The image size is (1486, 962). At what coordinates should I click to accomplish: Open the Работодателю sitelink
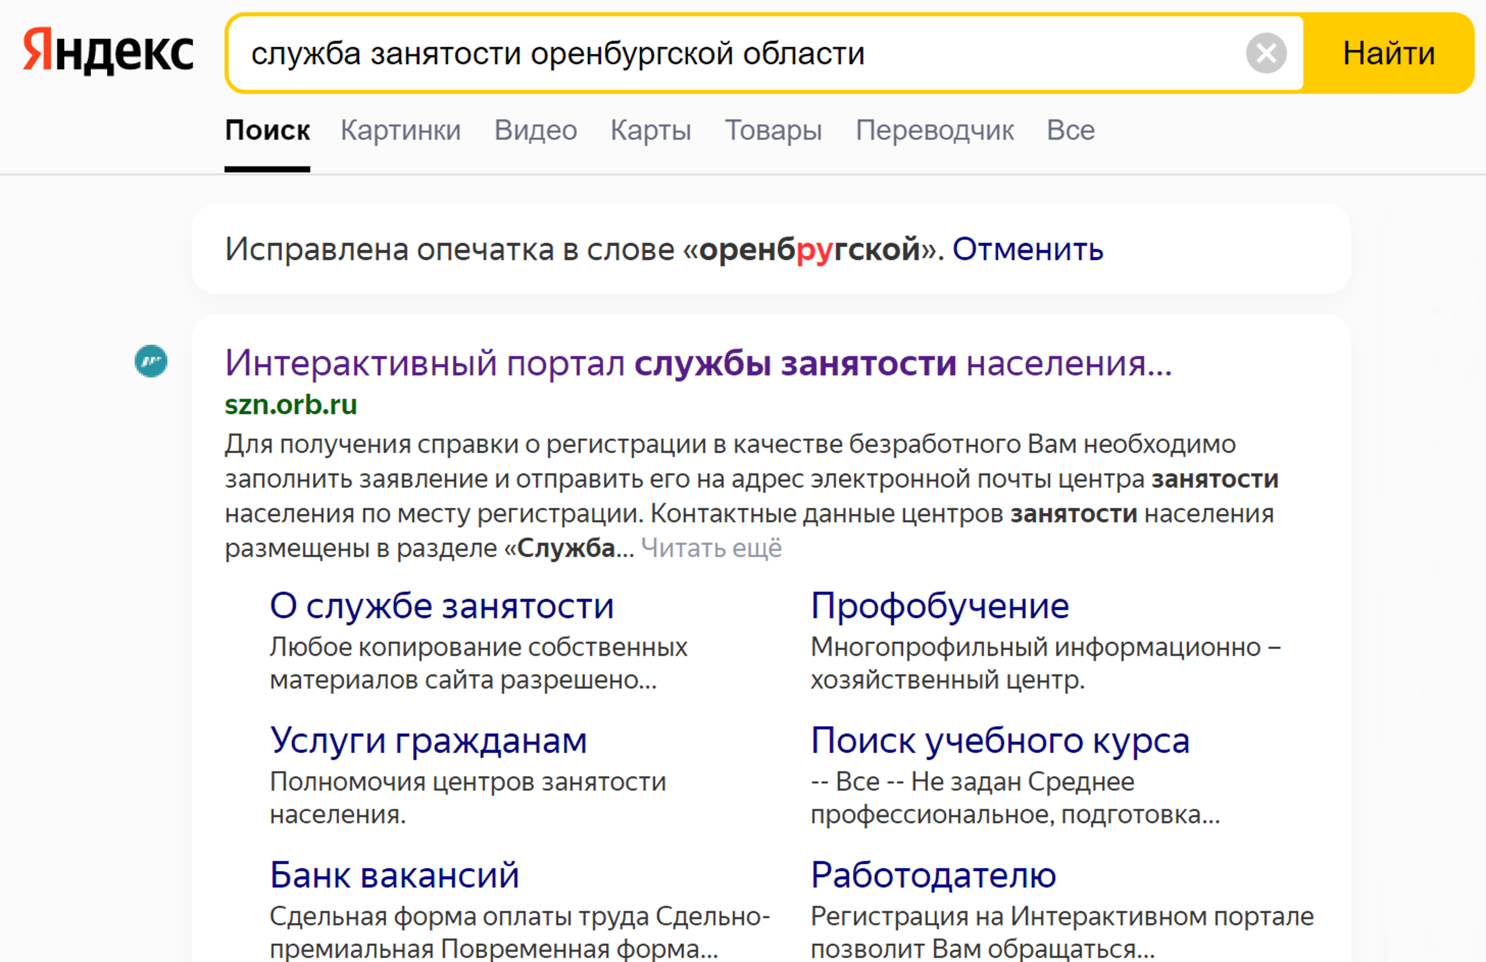[x=933, y=875]
